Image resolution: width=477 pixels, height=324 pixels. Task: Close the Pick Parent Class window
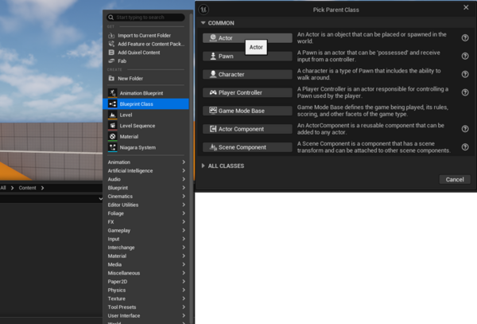coord(466,7)
